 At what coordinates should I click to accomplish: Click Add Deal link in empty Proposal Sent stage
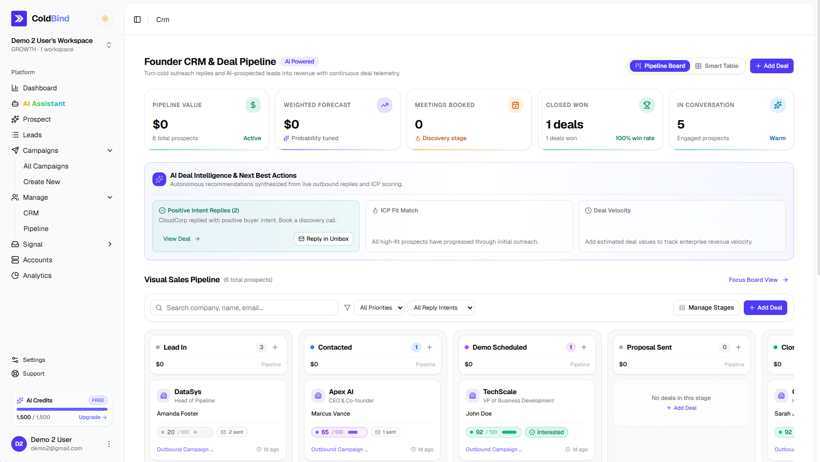(x=681, y=408)
